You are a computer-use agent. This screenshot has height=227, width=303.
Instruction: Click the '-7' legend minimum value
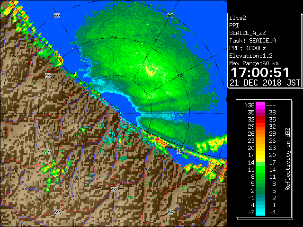tap(251, 212)
